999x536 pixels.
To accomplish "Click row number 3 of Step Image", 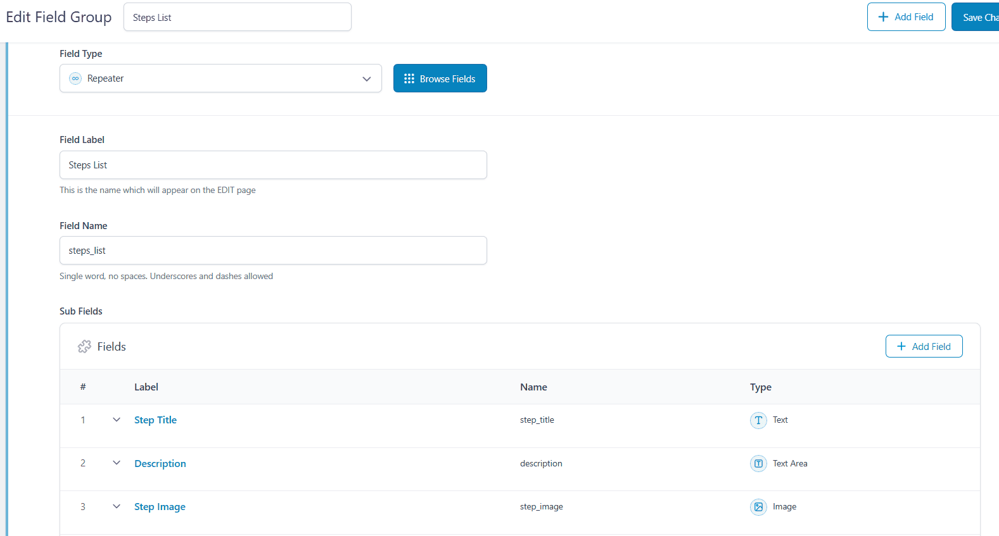I will 83,507.
